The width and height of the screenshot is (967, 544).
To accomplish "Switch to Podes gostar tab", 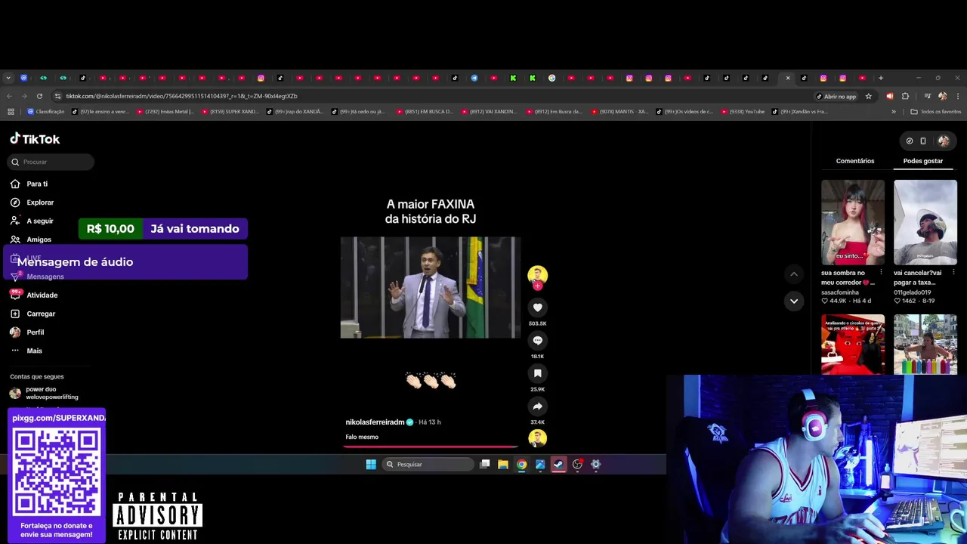I will [x=923, y=161].
